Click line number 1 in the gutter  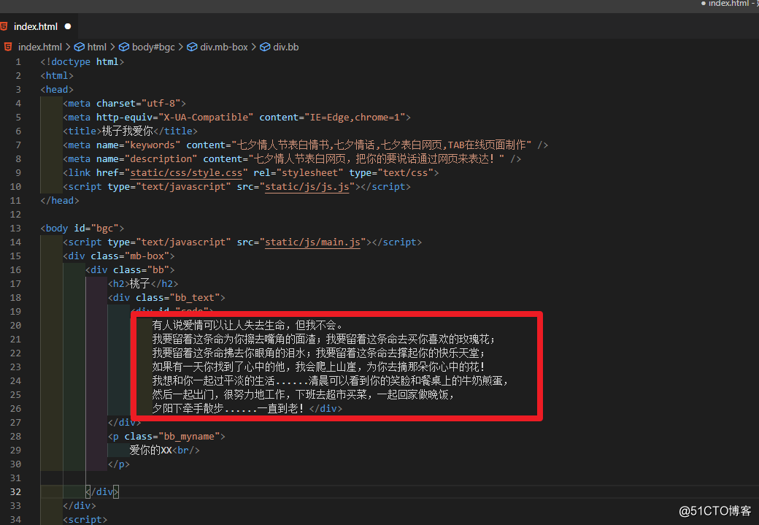pos(18,62)
